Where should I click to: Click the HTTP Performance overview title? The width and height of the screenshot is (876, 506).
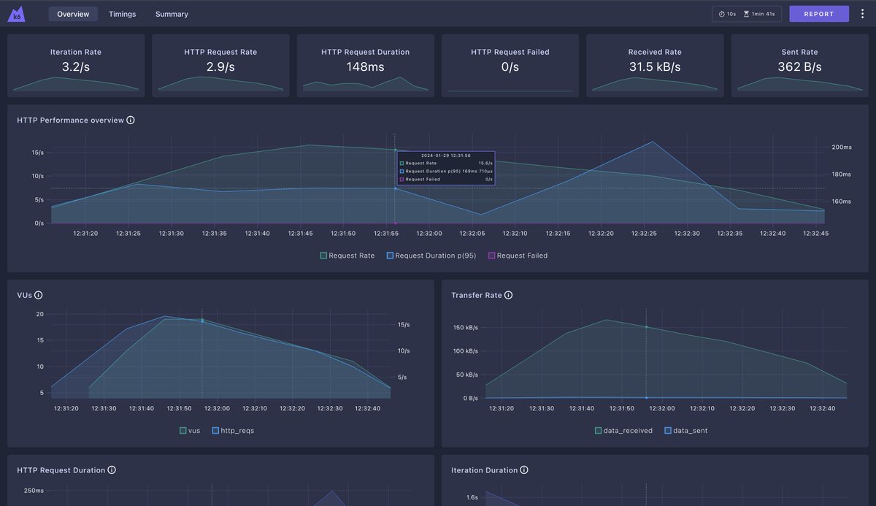(70, 120)
